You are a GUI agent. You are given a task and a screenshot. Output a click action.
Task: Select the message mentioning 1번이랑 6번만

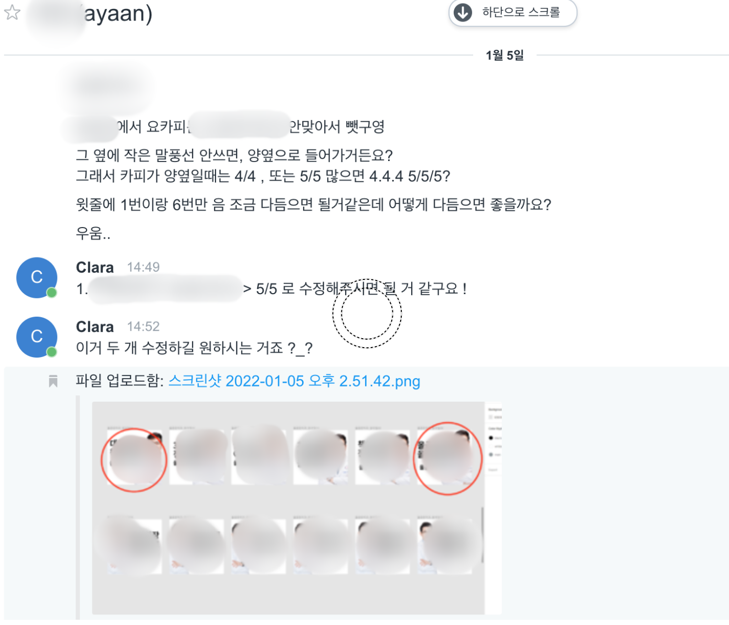[314, 204]
